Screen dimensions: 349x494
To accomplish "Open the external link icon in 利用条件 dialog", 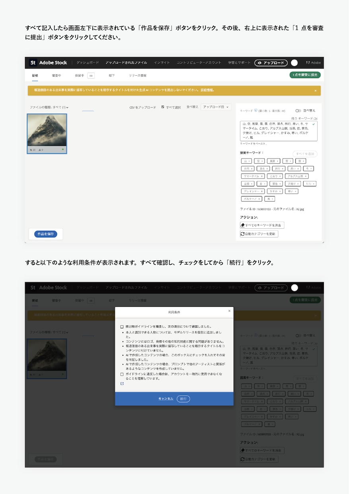I will click(x=122, y=384).
